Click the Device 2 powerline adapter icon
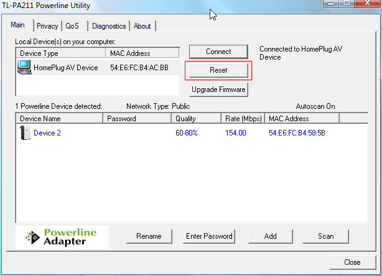The height and width of the screenshot is (276, 382). coord(25,132)
